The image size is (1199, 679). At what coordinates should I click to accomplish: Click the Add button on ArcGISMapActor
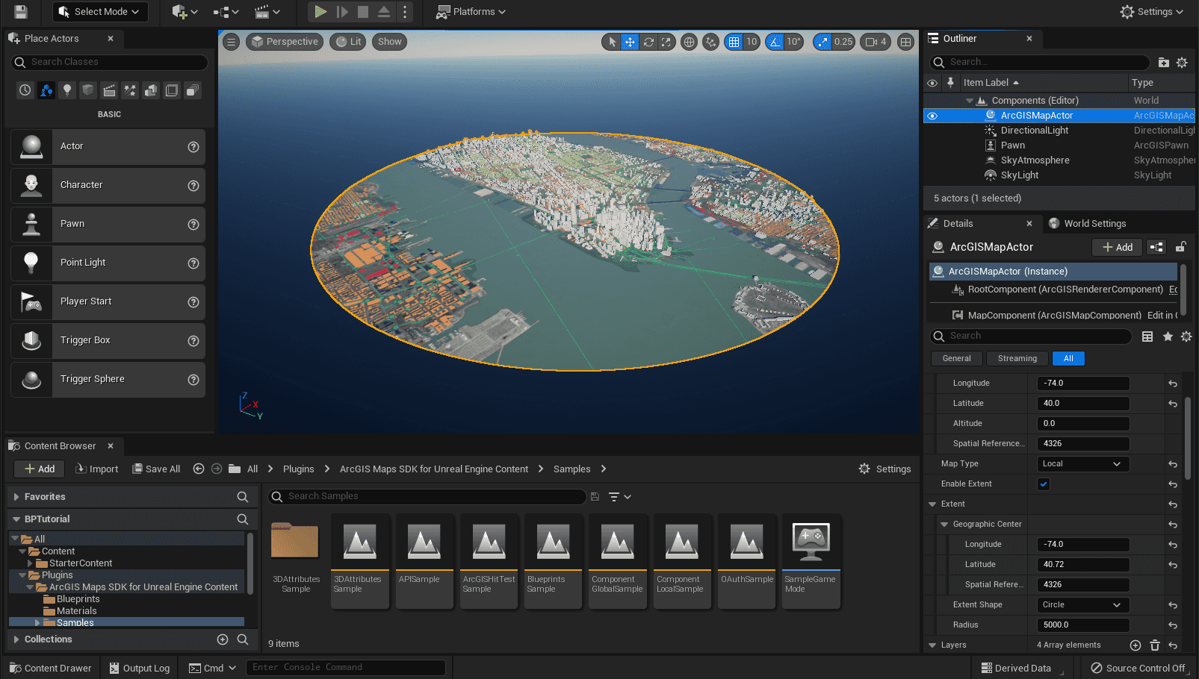1116,247
